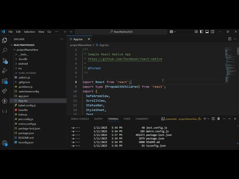Viewport: 239px width, 179px height.
Task: Maximize the panel with up chevron
Action: click(230, 119)
